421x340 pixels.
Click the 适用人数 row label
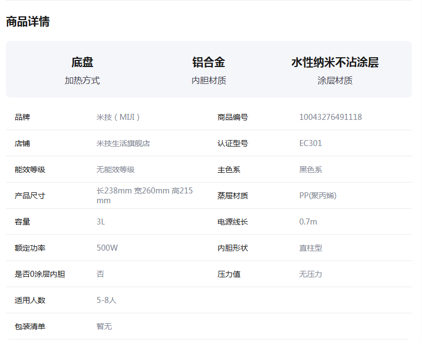click(30, 300)
